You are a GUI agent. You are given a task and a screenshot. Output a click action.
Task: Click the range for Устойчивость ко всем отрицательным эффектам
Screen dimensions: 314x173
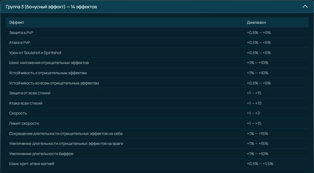click(x=259, y=83)
